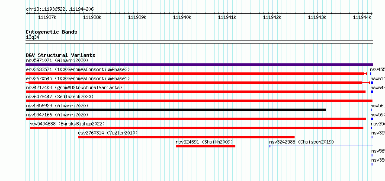385x181 pixels.
Task: Click the chr13:111936522..111944206 region label
Action: (60, 9)
